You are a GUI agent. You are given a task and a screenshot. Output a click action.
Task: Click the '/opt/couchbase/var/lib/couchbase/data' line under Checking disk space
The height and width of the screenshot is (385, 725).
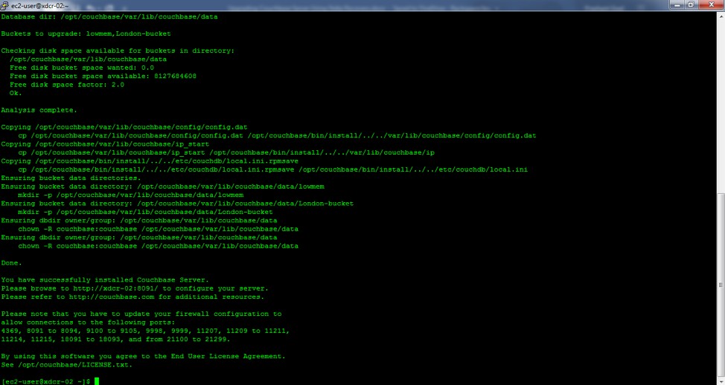pos(89,59)
